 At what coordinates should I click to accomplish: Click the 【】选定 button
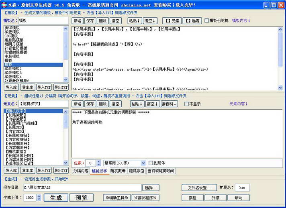tap(192, 20)
